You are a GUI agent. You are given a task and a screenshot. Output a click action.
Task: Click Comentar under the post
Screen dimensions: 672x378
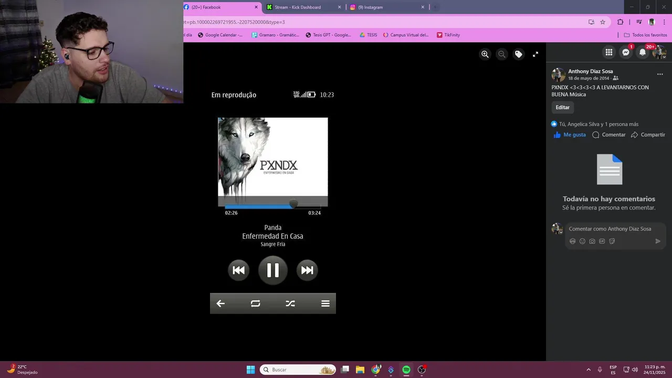tap(609, 135)
